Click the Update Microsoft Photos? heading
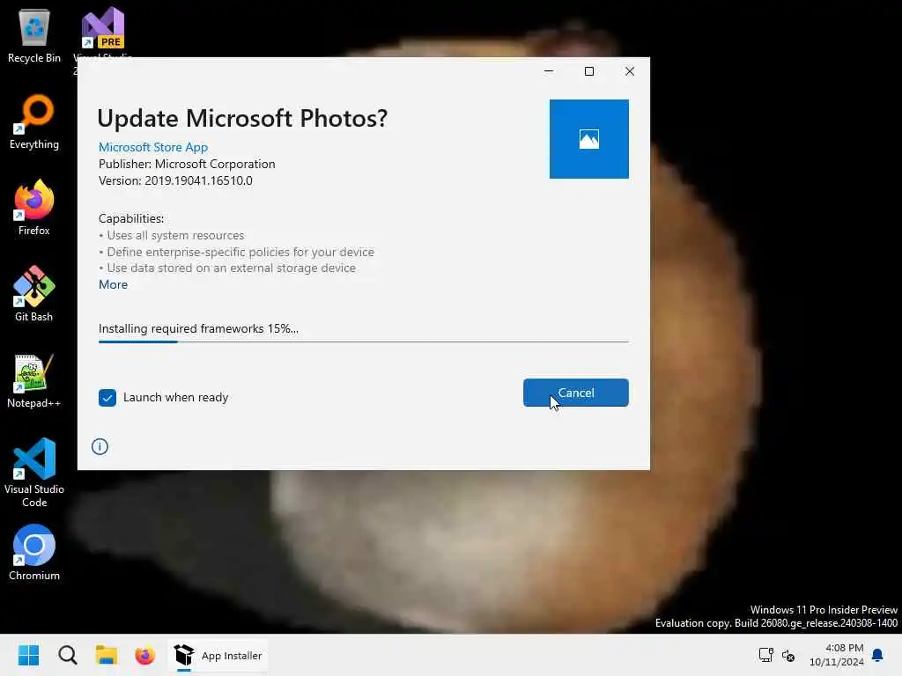The height and width of the screenshot is (676, 902). coord(242,119)
